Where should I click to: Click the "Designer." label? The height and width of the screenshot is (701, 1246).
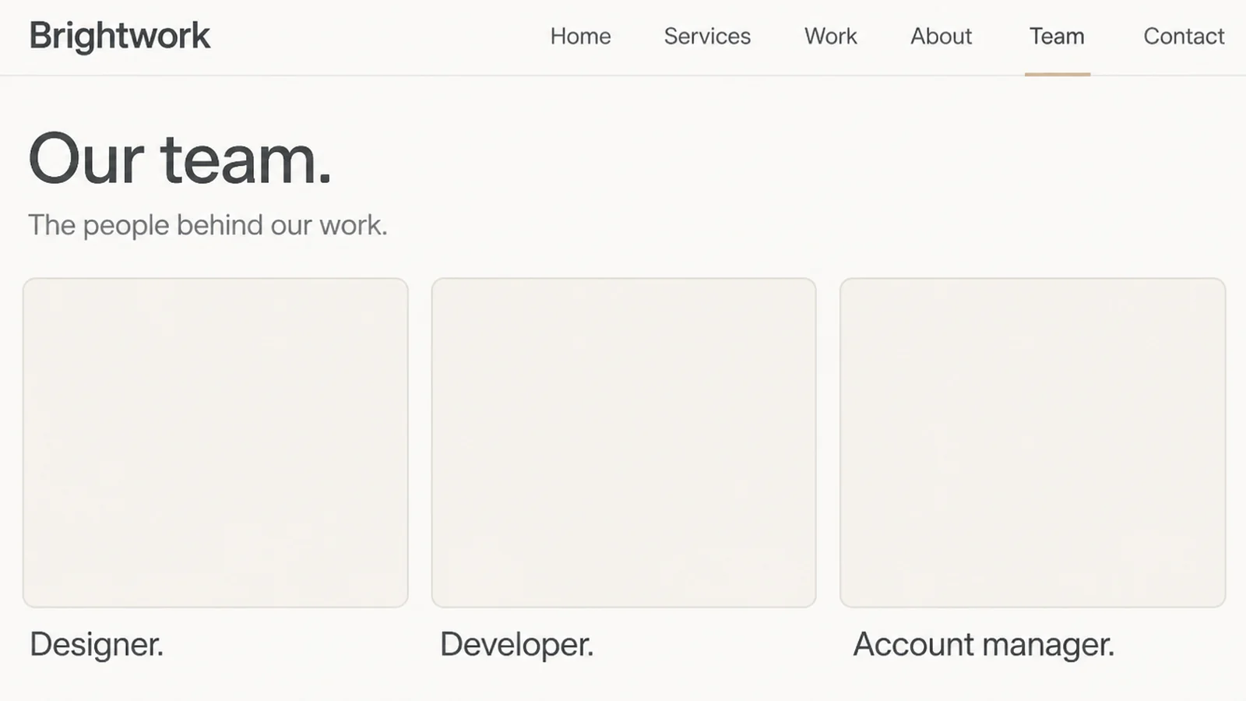tap(97, 645)
